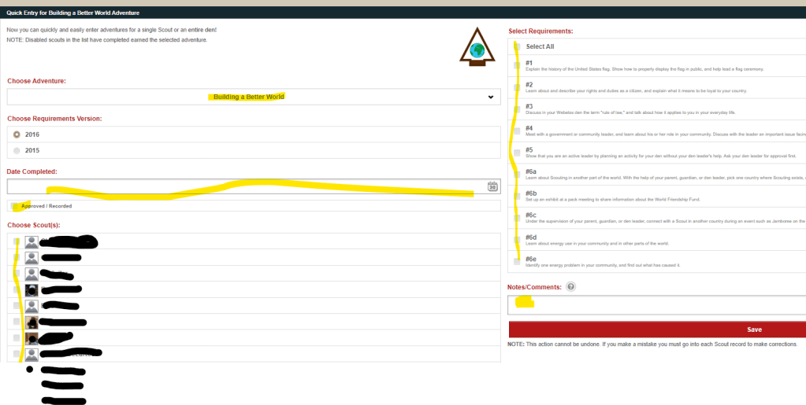The width and height of the screenshot is (806, 405).
Task: Click the first scout's avatar icon
Action: click(x=32, y=241)
